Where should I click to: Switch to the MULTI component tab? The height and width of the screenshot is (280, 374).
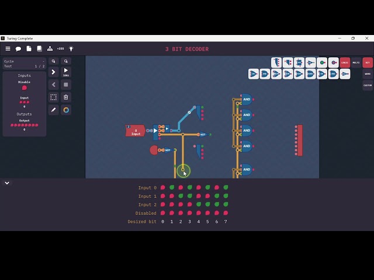tap(356, 62)
